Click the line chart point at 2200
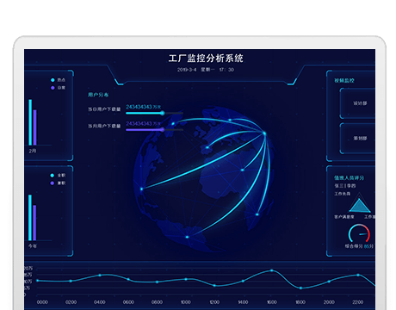Viewport: 396px width, 310px height. click(x=358, y=275)
